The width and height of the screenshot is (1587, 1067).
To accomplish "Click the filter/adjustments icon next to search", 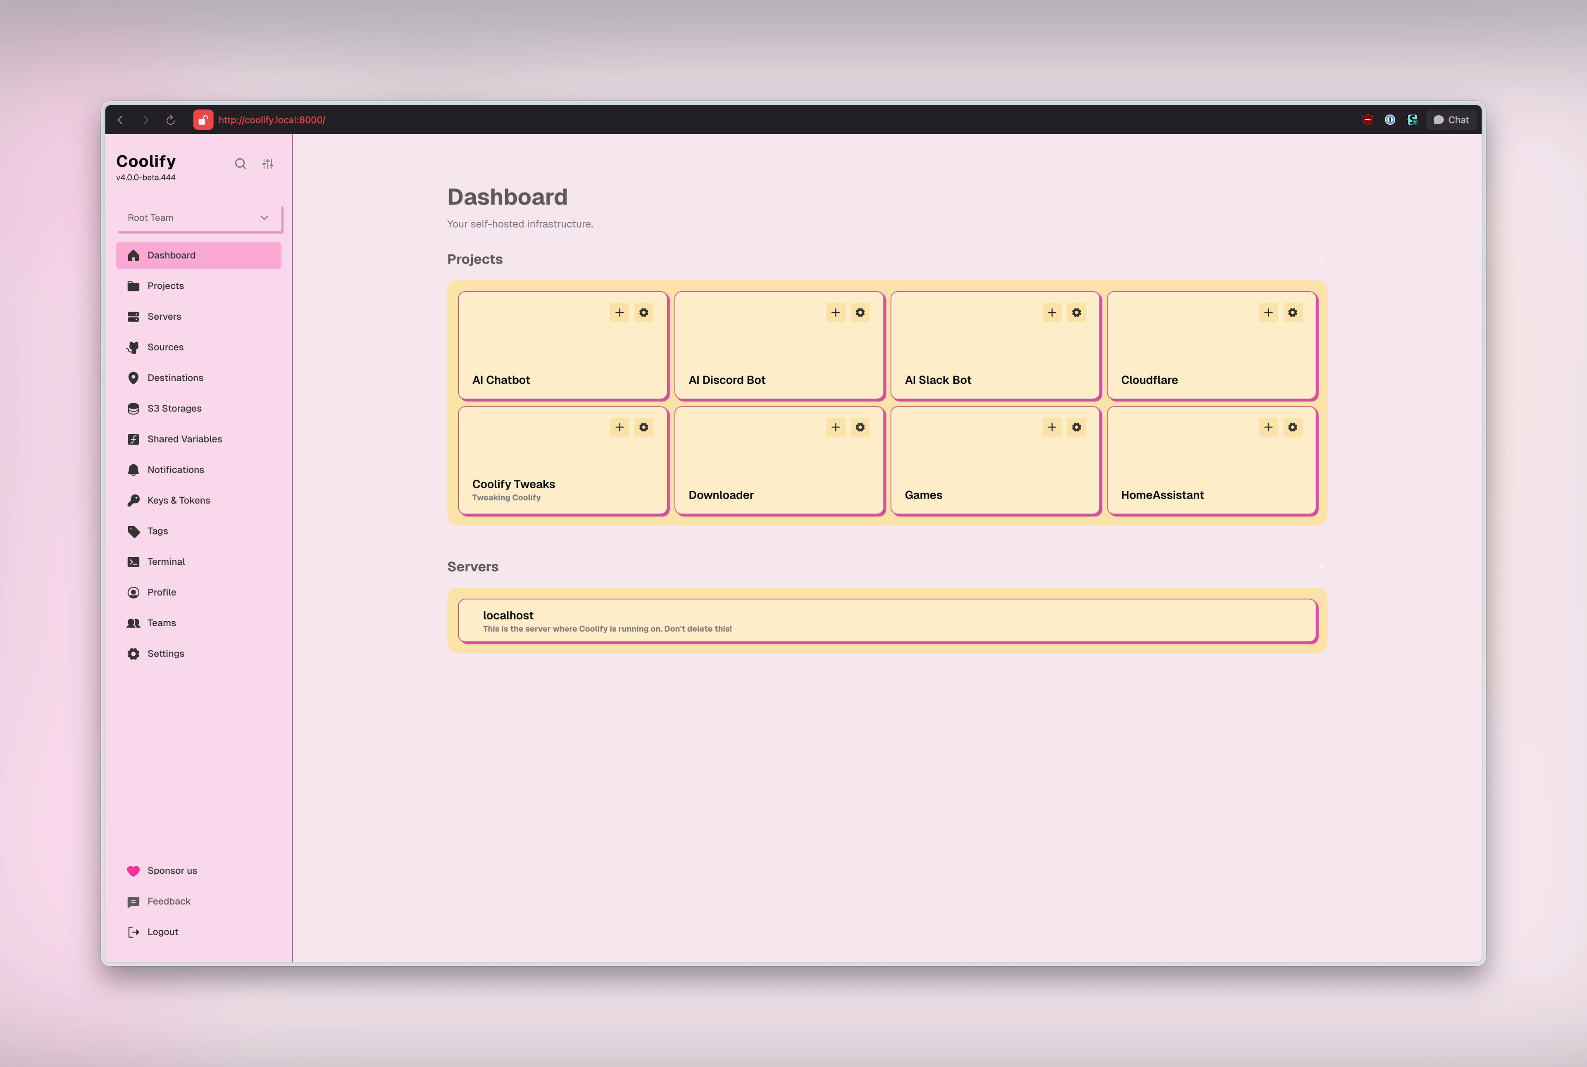I will pyautogui.click(x=267, y=163).
